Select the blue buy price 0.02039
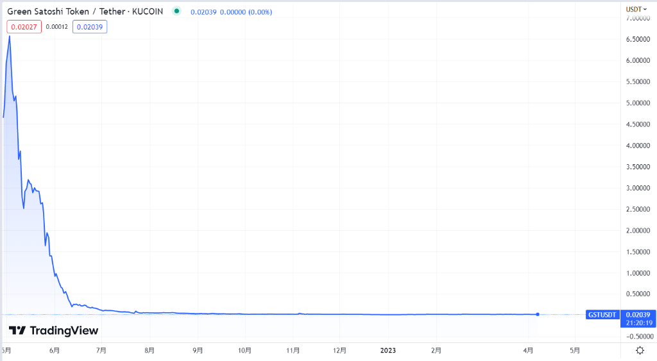657x361 pixels. [x=90, y=27]
